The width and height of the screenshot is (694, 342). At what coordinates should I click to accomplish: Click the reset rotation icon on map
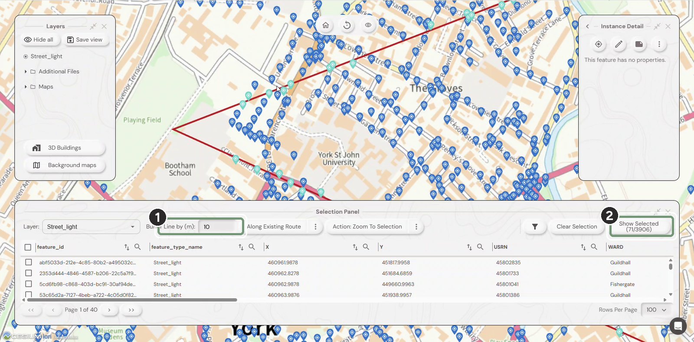[347, 25]
